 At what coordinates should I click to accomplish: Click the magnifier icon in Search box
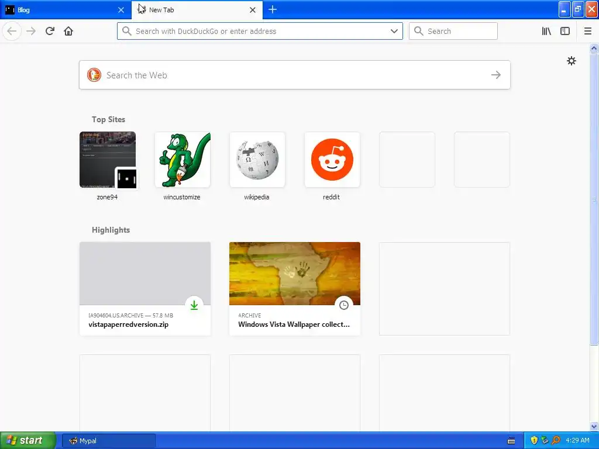click(x=419, y=31)
